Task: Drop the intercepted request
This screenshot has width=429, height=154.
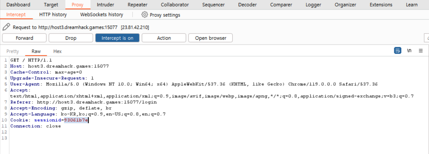Action: tap(71, 38)
